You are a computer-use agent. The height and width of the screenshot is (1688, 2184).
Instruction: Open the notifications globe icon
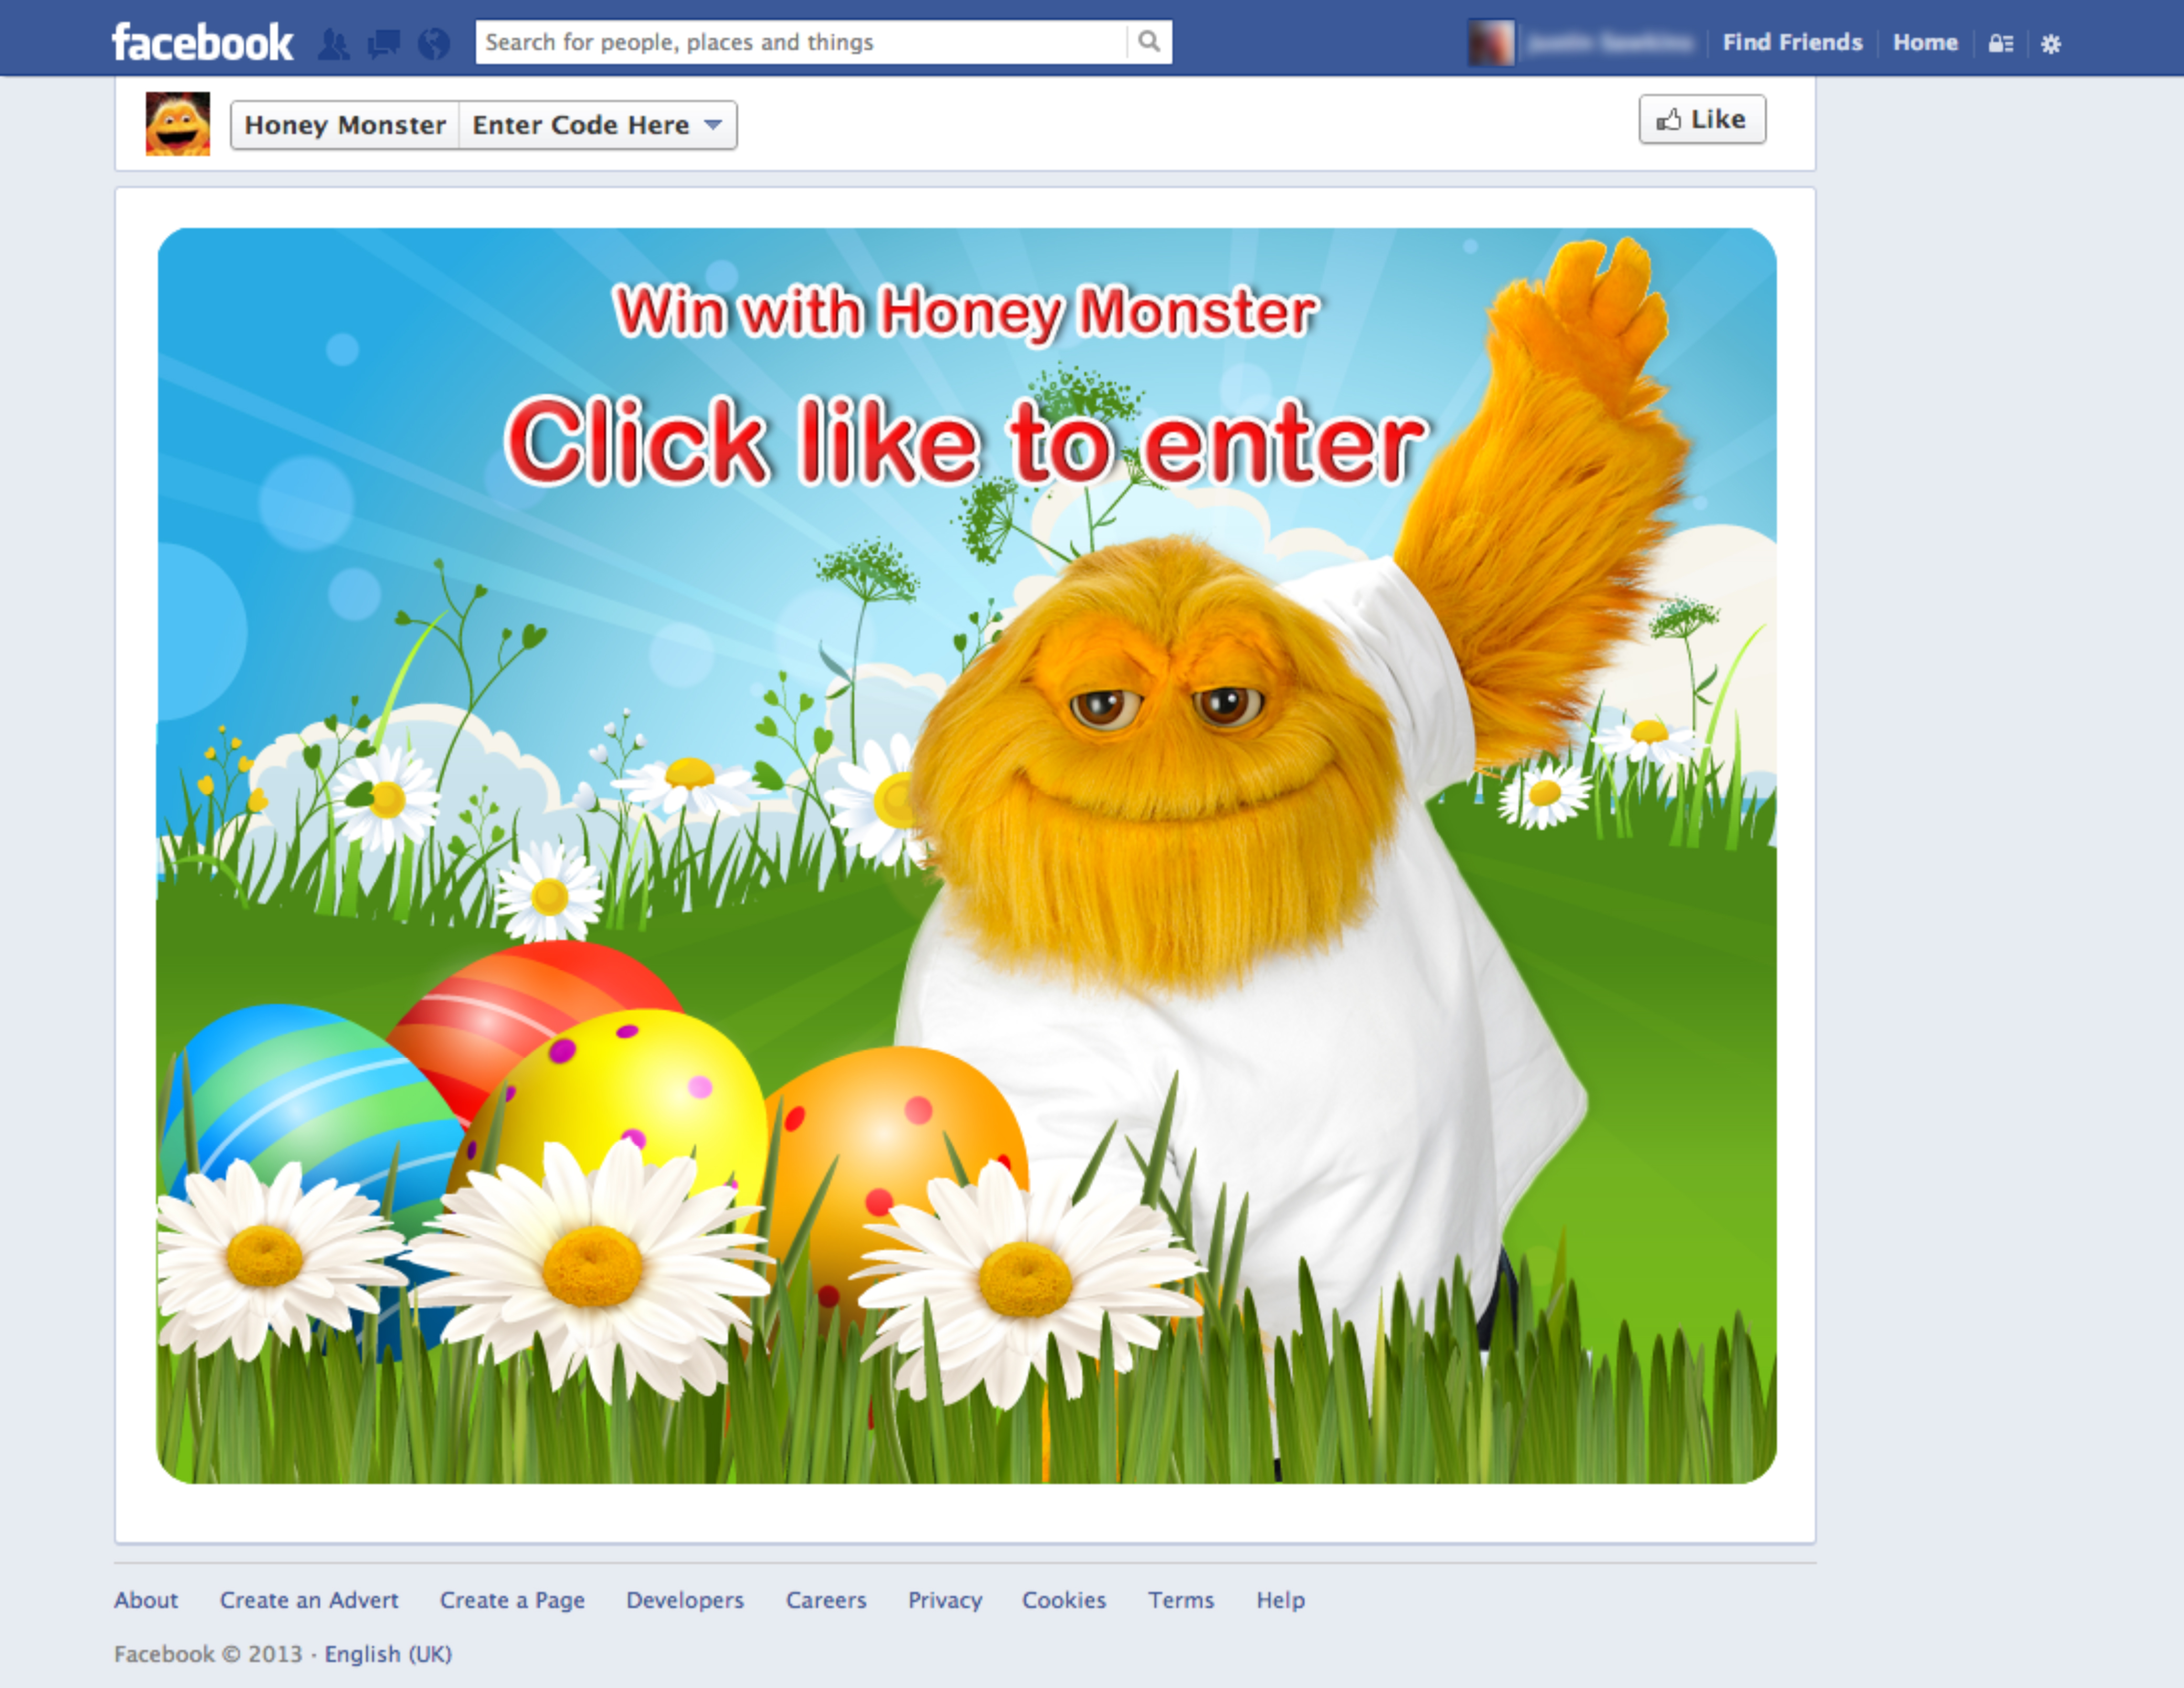click(x=433, y=44)
